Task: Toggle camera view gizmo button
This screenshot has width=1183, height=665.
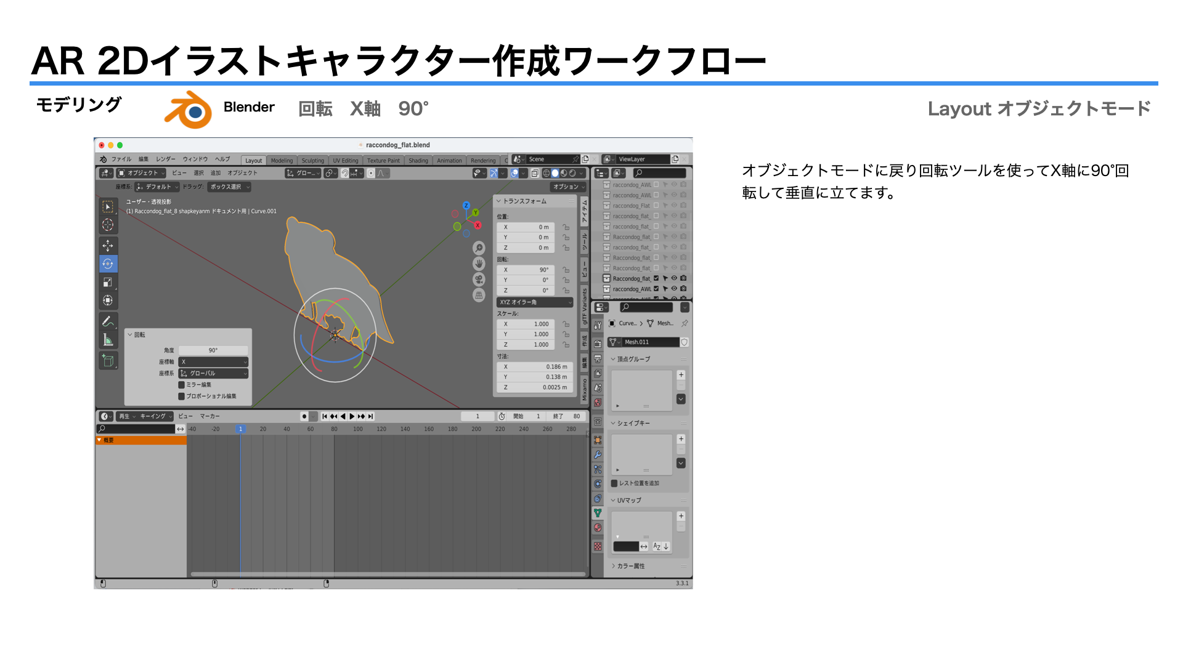Action: (479, 280)
